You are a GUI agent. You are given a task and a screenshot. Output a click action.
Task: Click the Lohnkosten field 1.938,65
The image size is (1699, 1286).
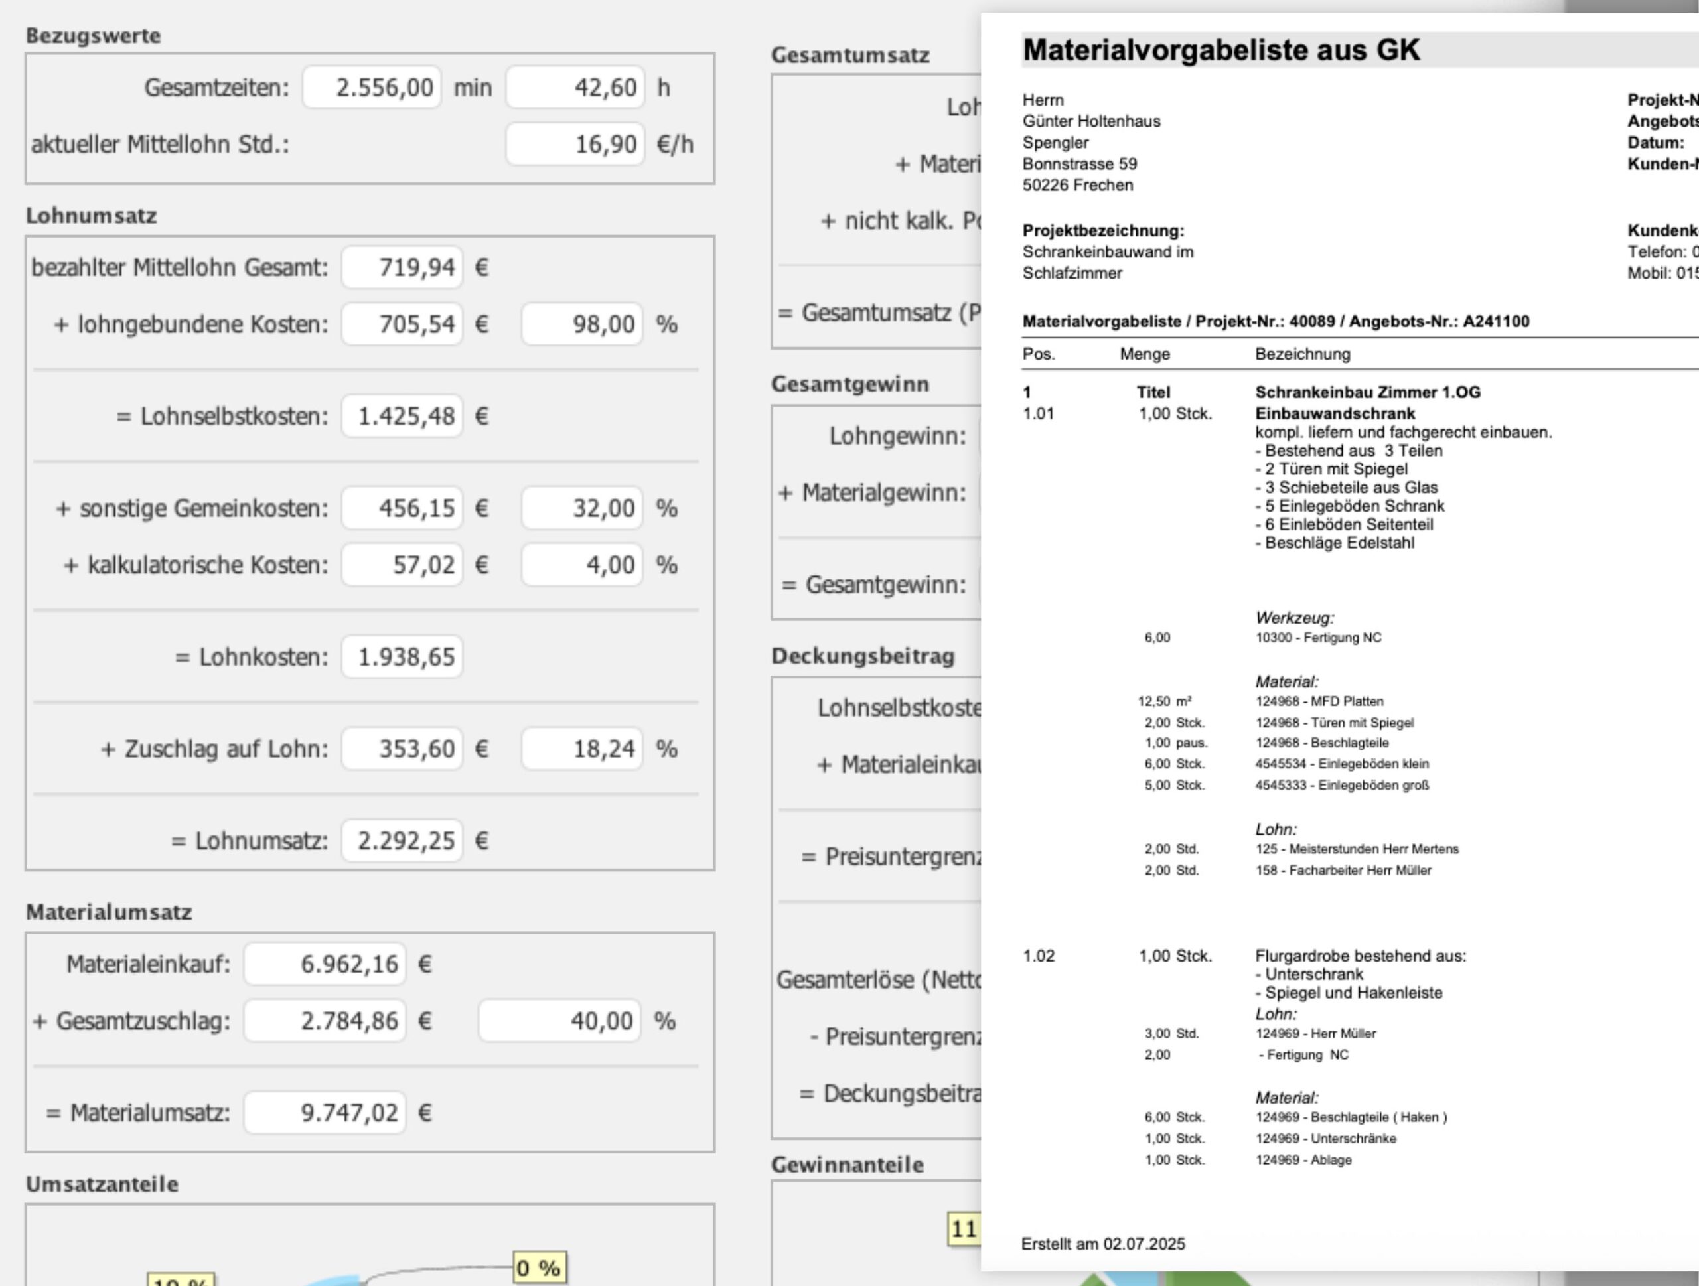click(x=402, y=657)
